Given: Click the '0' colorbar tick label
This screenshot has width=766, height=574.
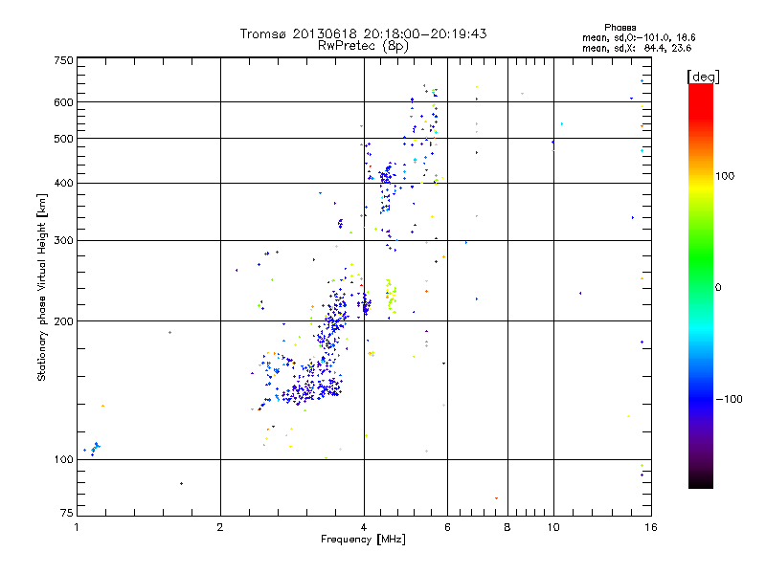Looking at the screenshot, I should click(x=718, y=288).
